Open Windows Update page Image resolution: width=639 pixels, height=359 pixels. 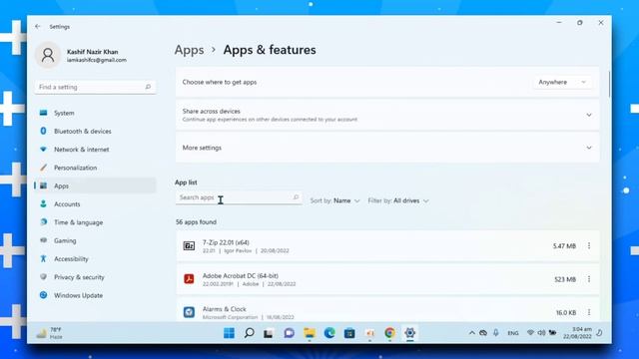click(x=96, y=295)
